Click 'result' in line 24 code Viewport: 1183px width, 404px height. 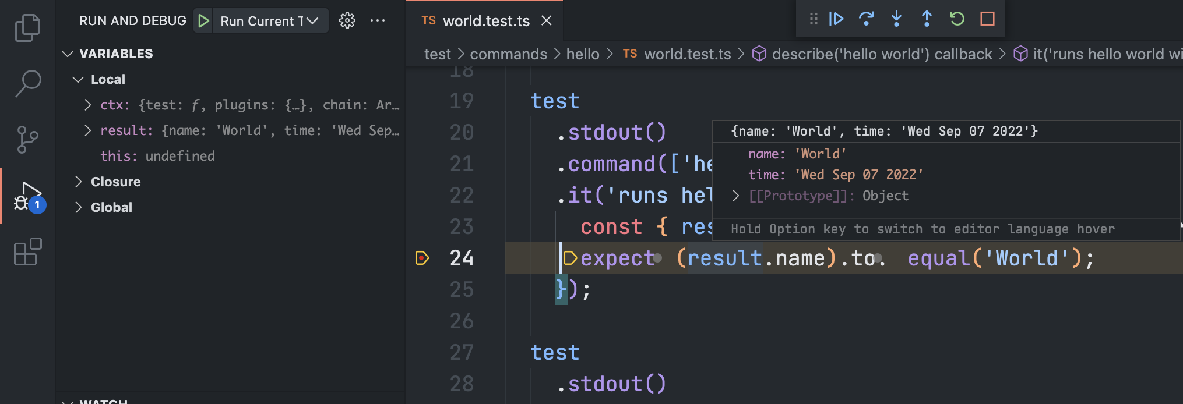click(x=724, y=258)
